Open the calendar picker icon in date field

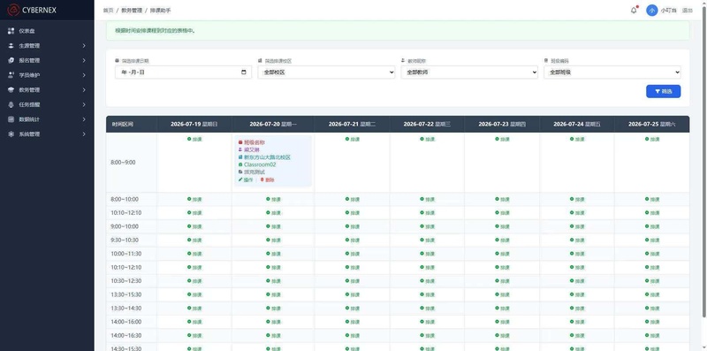pos(244,72)
